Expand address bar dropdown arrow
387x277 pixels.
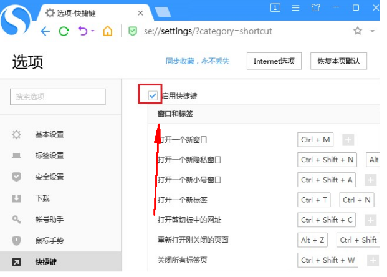click(373, 31)
